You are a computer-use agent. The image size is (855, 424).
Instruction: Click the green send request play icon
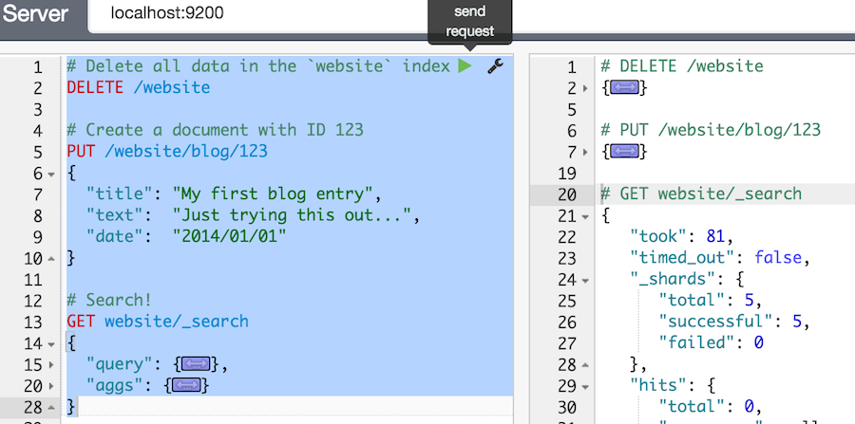(465, 66)
